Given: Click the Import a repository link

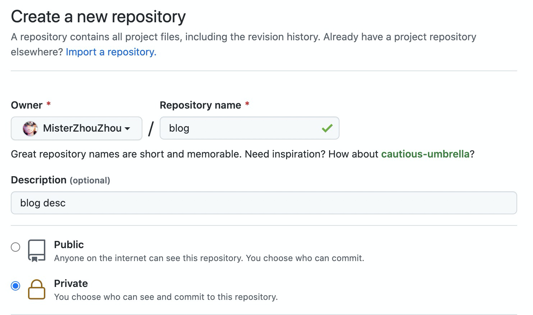Looking at the screenshot, I should coord(111,52).
